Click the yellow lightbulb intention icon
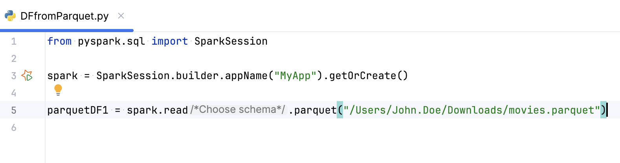The width and height of the screenshot is (620, 163). coord(58,90)
